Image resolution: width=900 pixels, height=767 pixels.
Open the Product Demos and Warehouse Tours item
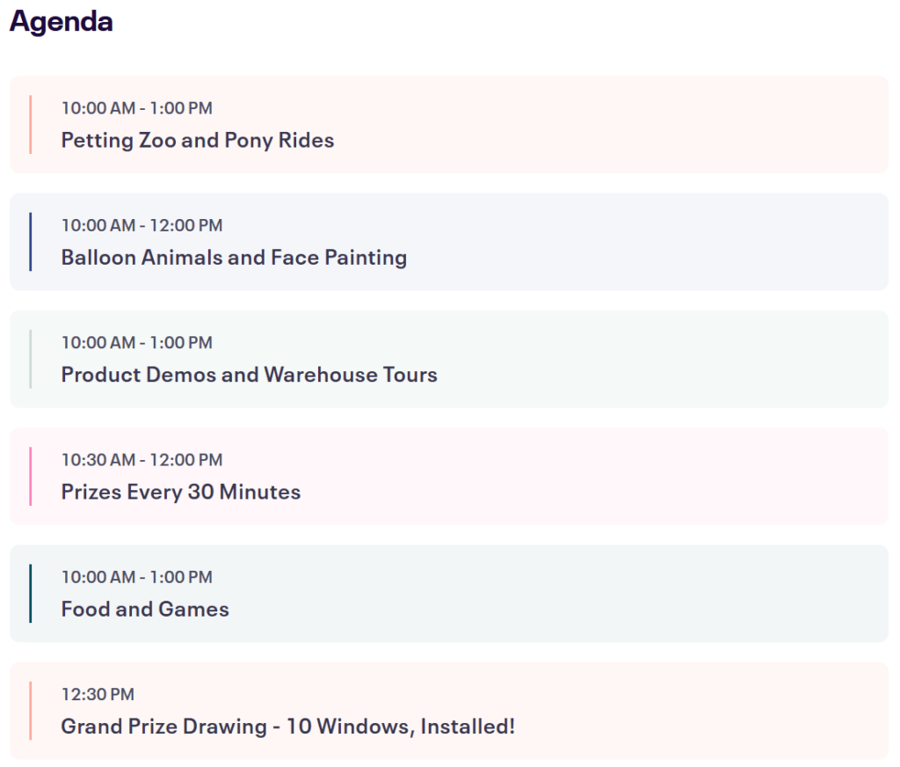tap(249, 375)
